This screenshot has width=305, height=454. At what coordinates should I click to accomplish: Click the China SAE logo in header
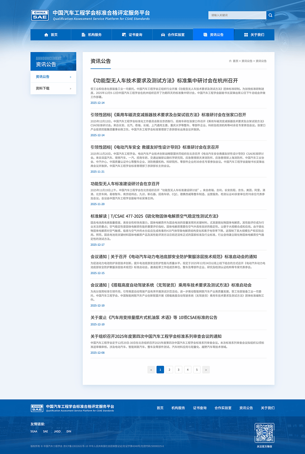click(x=40, y=15)
